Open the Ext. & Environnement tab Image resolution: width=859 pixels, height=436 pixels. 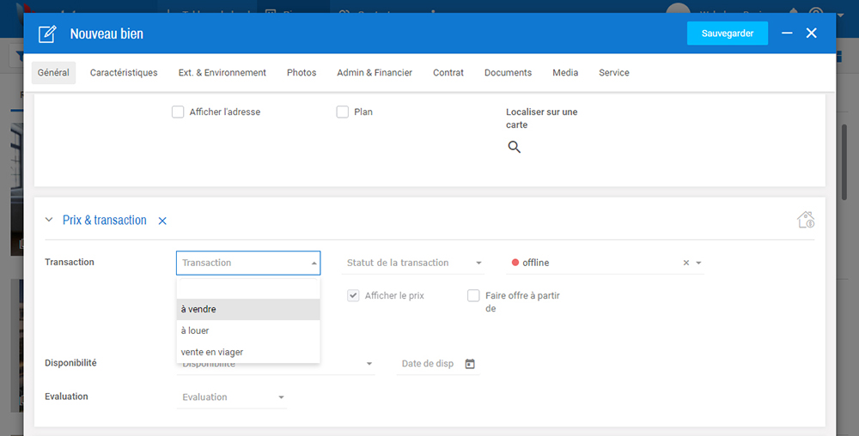point(222,73)
